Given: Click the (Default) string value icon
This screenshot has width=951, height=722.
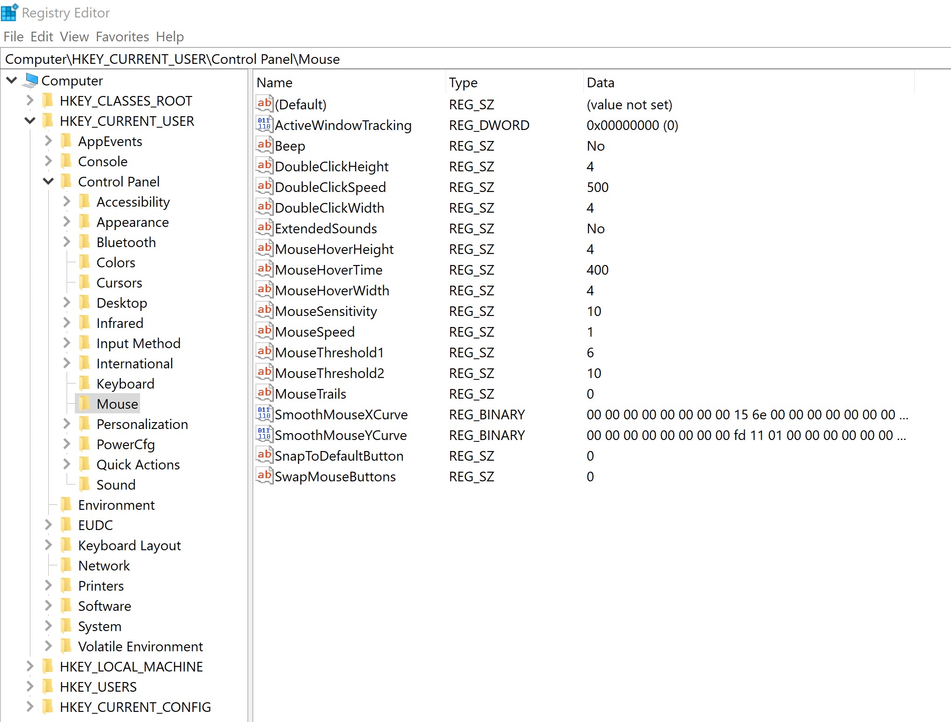Looking at the screenshot, I should (x=264, y=103).
